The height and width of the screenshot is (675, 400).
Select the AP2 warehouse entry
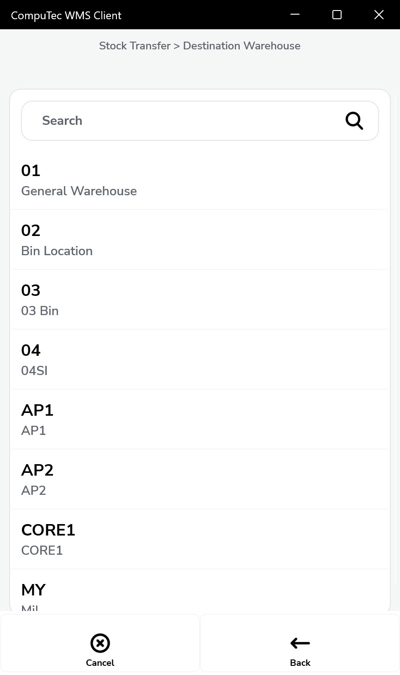(200, 480)
